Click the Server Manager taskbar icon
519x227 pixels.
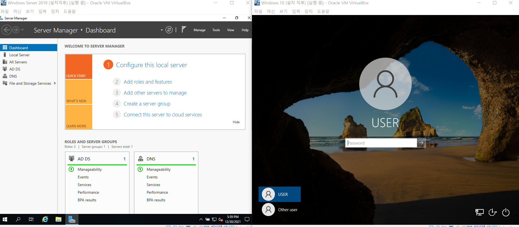[72, 219]
